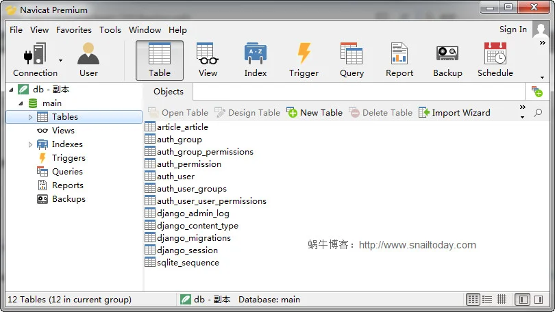This screenshot has height=312, width=555.
Task: Open the Connection dropdown arrow
Action: [60, 60]
